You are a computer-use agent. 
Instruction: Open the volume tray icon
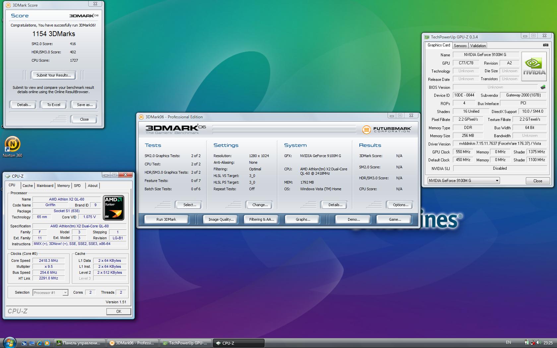click(538, 343)
